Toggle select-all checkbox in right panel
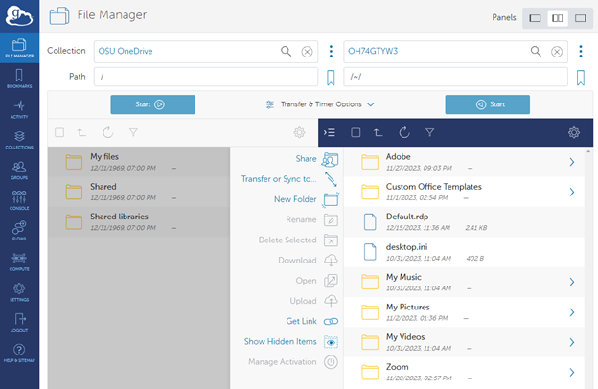This screenshot has width=598, height=389. [356, 132]
